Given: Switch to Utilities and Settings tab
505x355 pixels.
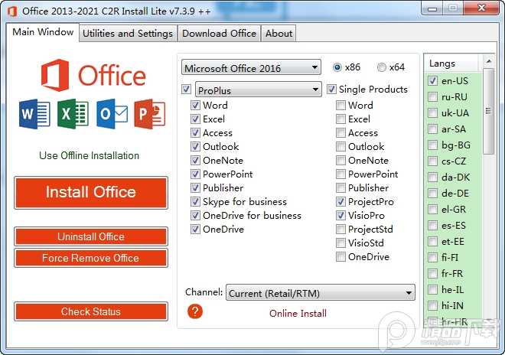Looking at the screenshot, I should point(128,34).
